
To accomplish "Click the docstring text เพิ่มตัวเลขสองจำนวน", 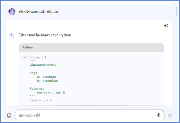I will pyautogui.click(x=43, y=65).
